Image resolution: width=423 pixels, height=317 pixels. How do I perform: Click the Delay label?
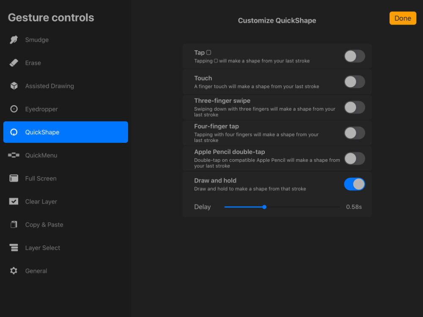coord(202,207)
